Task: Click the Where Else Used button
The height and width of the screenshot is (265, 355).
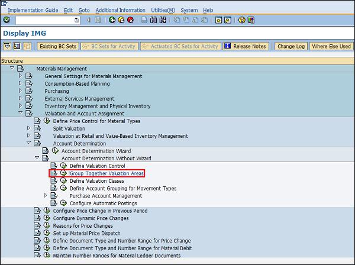Action: coord(331,46)
